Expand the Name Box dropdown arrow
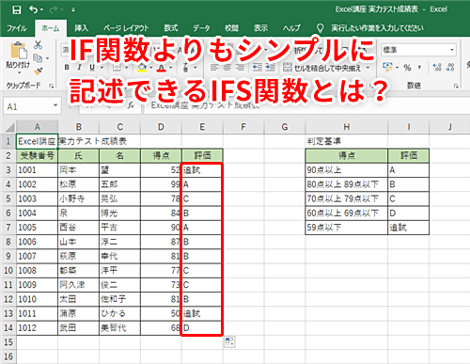Viewport: 470px width, 364px height. tap(55, 105)
